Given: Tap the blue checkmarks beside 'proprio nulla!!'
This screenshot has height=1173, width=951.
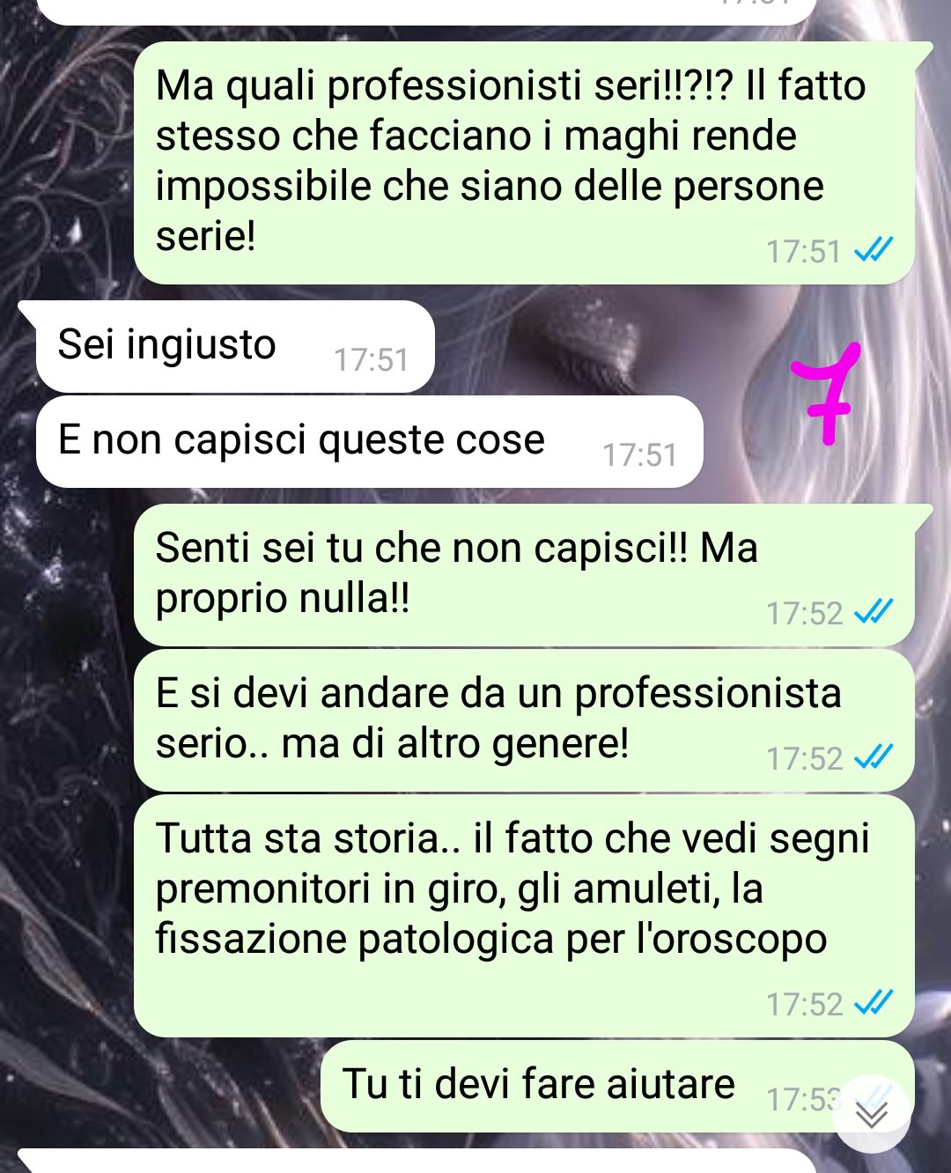Looking at the screenshot, I should point(874,611).
